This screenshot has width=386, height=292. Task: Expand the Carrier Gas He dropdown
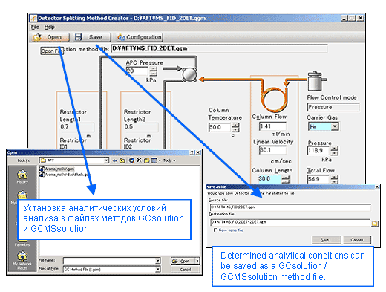point(335,126)
